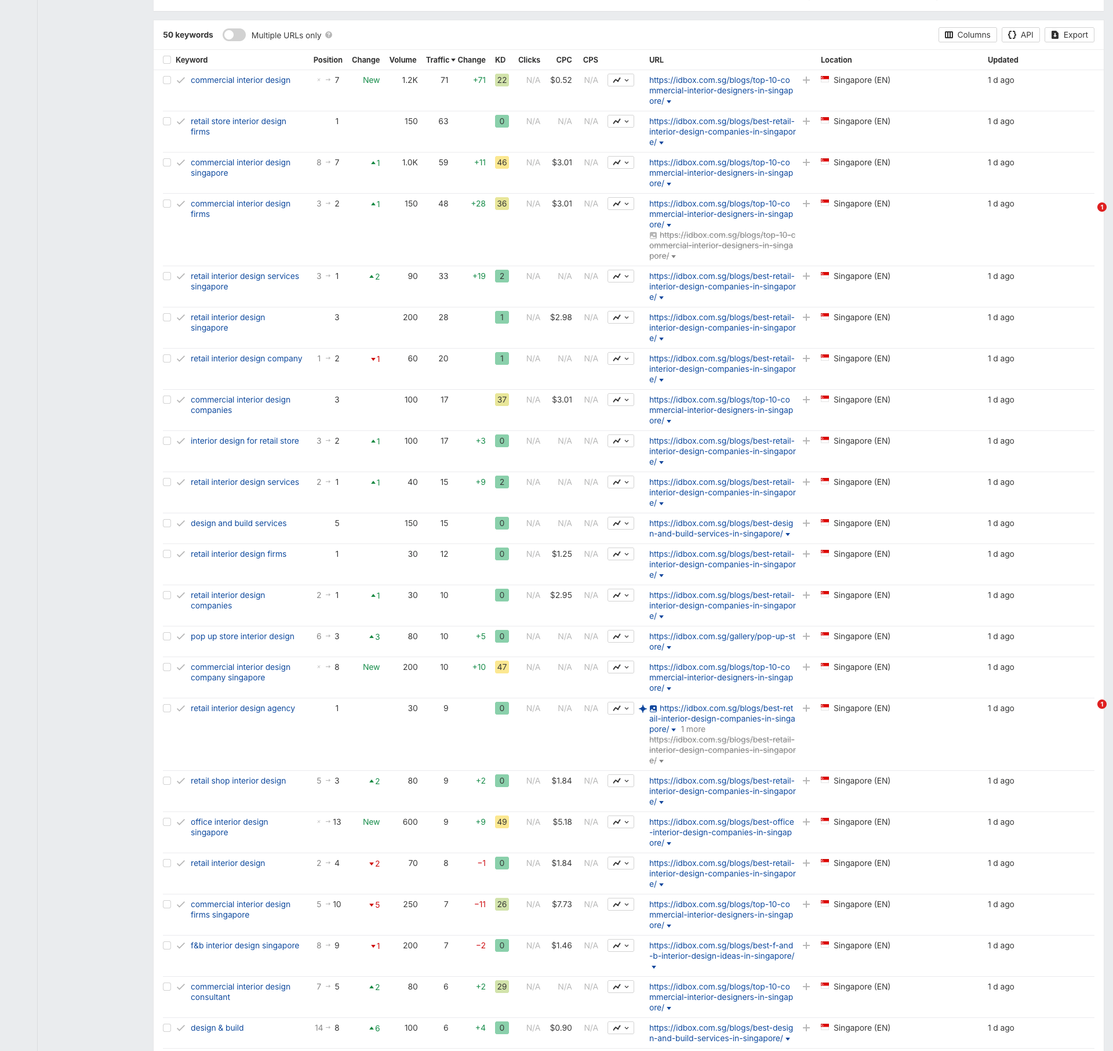Click the Export button

[1070, 35]
